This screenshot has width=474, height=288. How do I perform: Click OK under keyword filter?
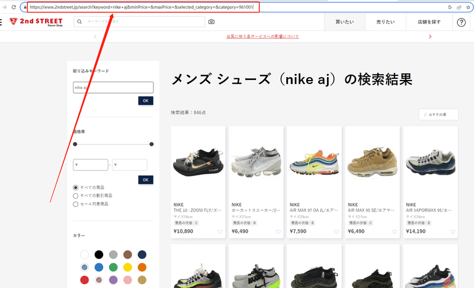(146, 101)
